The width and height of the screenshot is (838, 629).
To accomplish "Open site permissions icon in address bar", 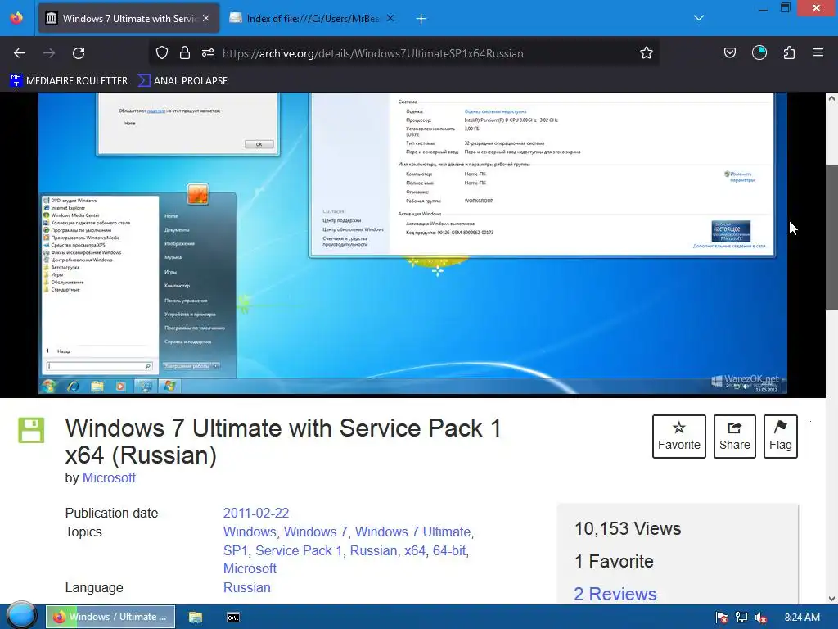I will [x=208, y=53].
